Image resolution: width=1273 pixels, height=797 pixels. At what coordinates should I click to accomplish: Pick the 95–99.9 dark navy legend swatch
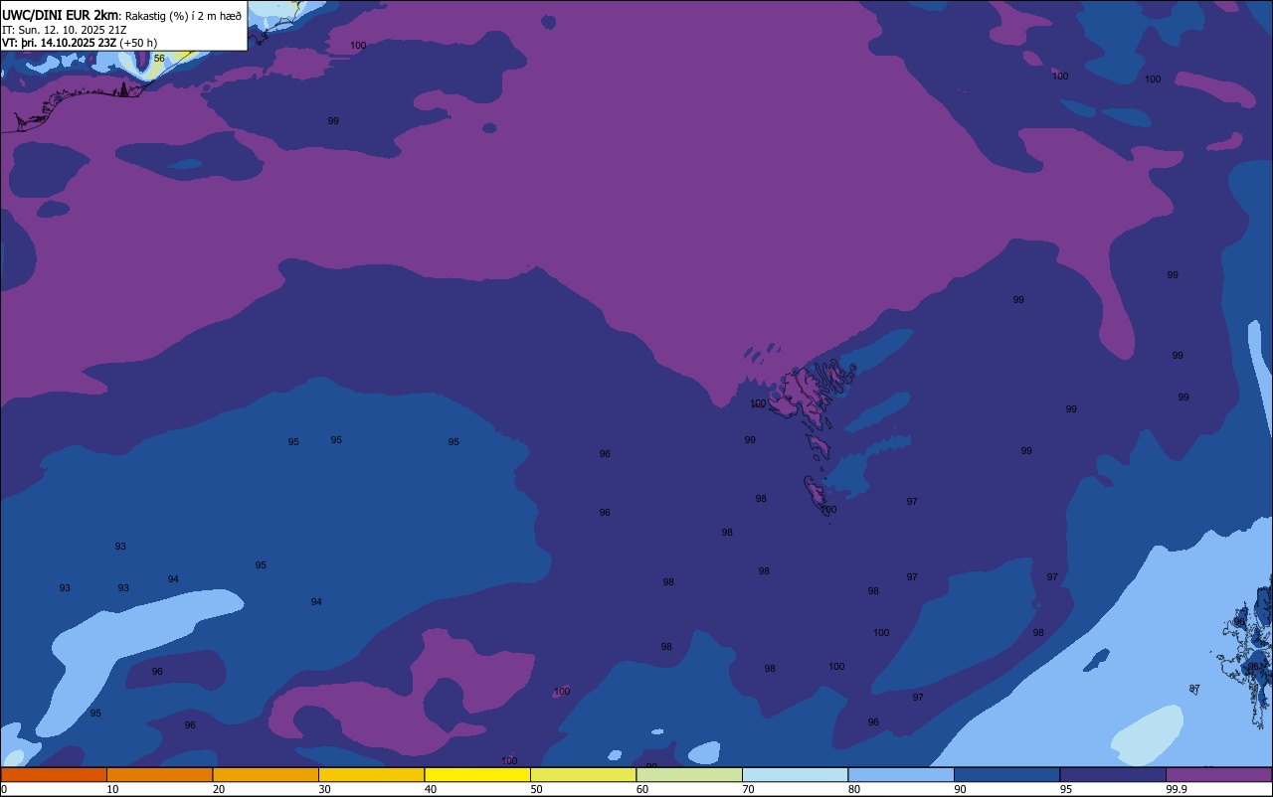point(1113,774)
